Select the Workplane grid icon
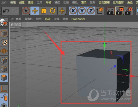This screenshot has width=138, height=107. click(x=4, y=51)
